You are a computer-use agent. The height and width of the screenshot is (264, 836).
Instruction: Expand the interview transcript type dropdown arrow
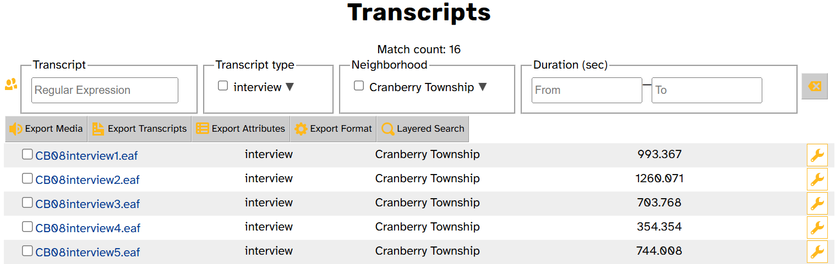click(x=289, y=87)
